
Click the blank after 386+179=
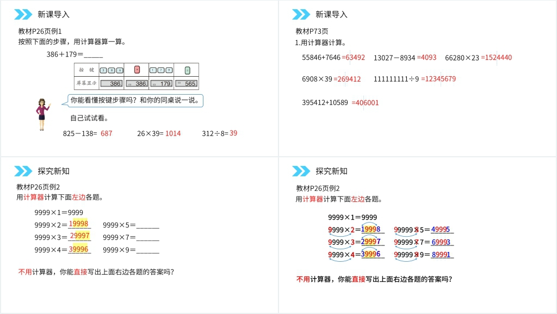tap(93, 54)
